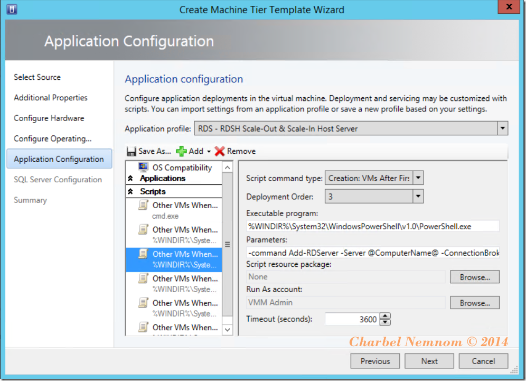This screenshot has width=526, height=381.
Task: Click the red X Remove icon
Action: [x=220, y=151]
